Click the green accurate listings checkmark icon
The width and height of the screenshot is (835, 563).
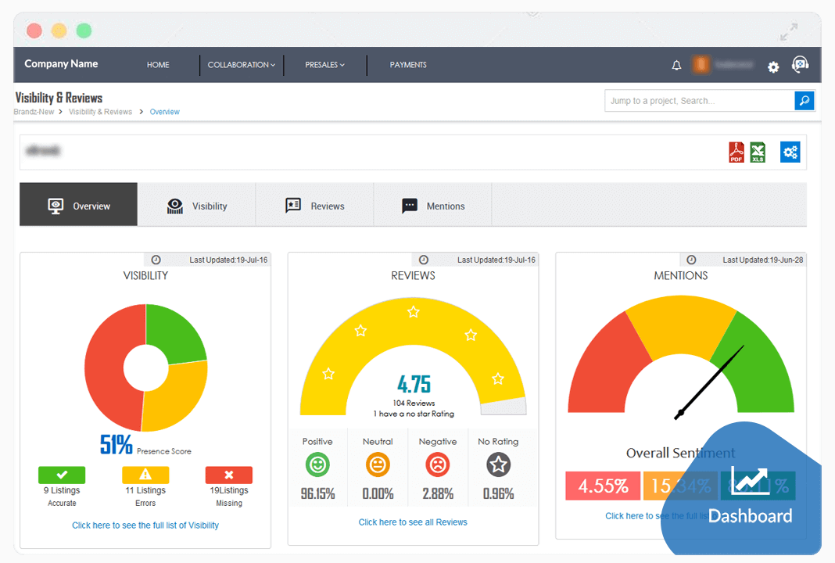point(62,475)
